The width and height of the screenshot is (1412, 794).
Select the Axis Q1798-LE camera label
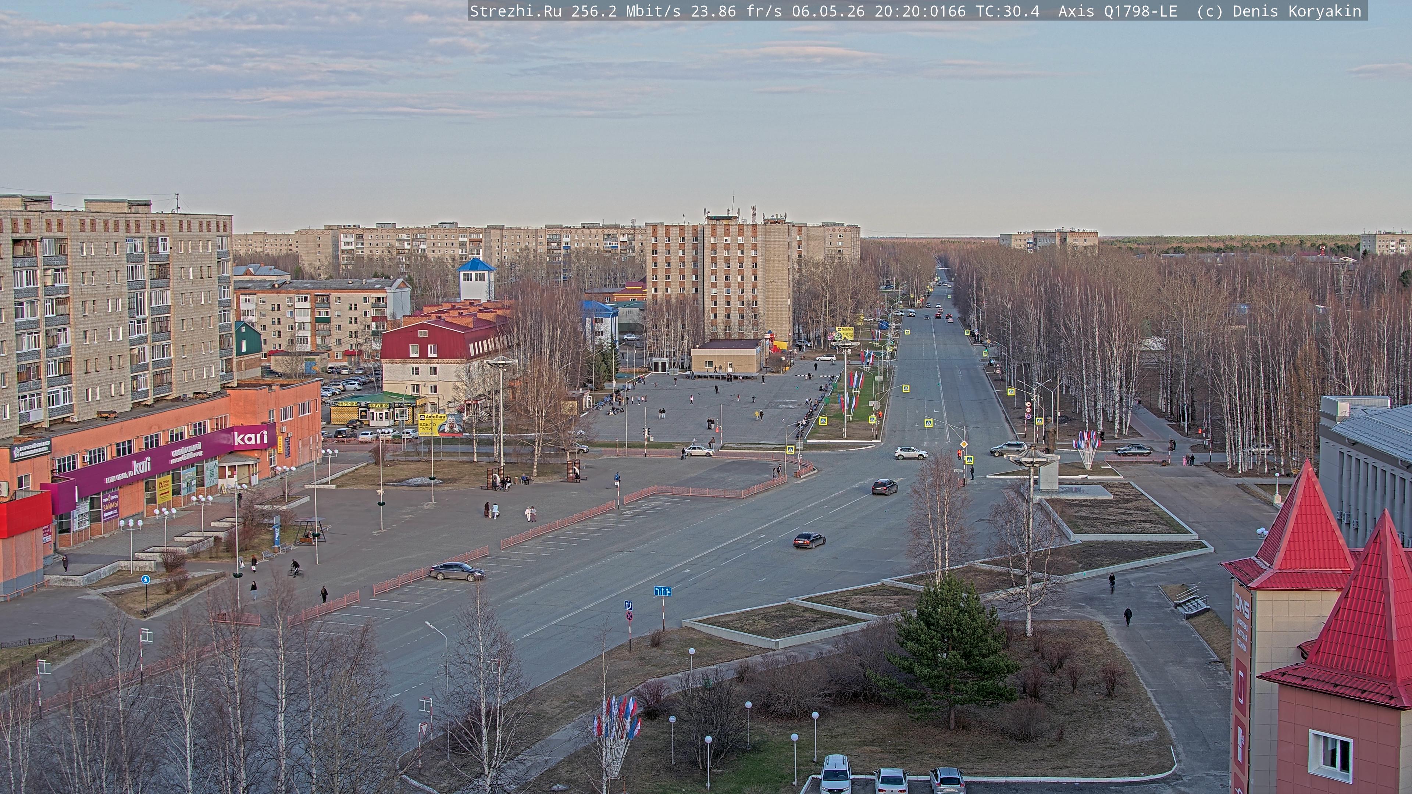click(1118, 11)
